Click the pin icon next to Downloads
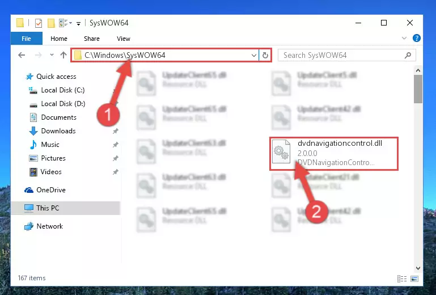Image resolution: width=436 pixels, height=295 pixels. [x=116, y=131]
